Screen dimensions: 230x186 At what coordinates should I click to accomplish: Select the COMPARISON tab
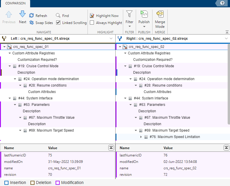click(15, 4)
